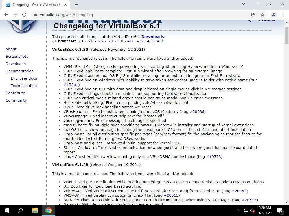Click the scrollbar down arrow
Screen dimensions: 289x216
[286, 202]
